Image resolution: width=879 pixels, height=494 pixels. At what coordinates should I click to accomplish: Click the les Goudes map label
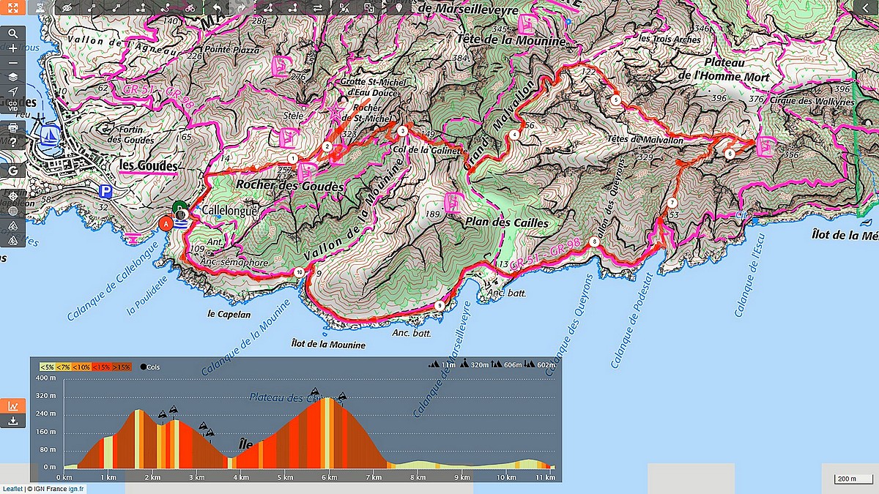[x=148, y=166]
